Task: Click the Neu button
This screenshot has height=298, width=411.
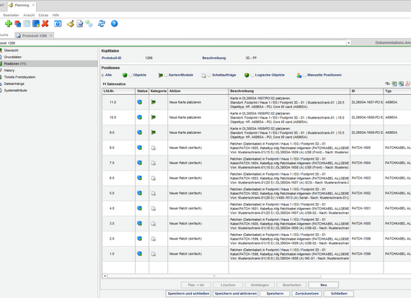Action: point(324,285)
